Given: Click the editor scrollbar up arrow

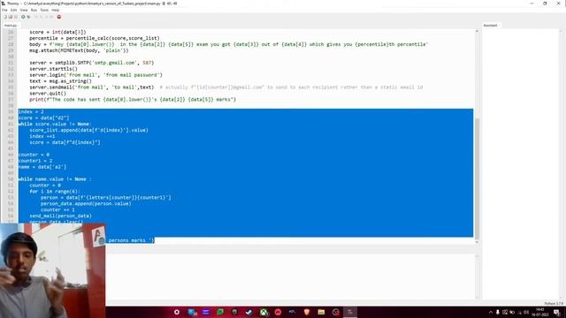Looking at the screenshot, I should tap(477, 32).
